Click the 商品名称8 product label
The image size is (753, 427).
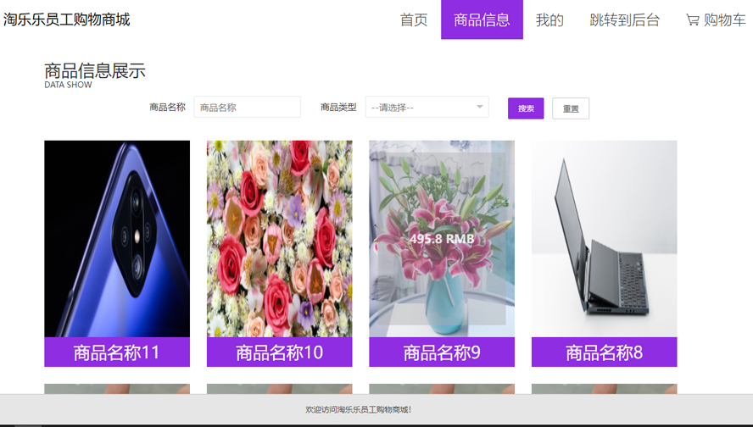pyautogui.click(x=604, y=352)
